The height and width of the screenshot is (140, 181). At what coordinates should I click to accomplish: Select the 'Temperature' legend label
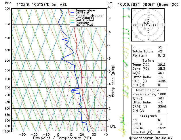[85, 10]
